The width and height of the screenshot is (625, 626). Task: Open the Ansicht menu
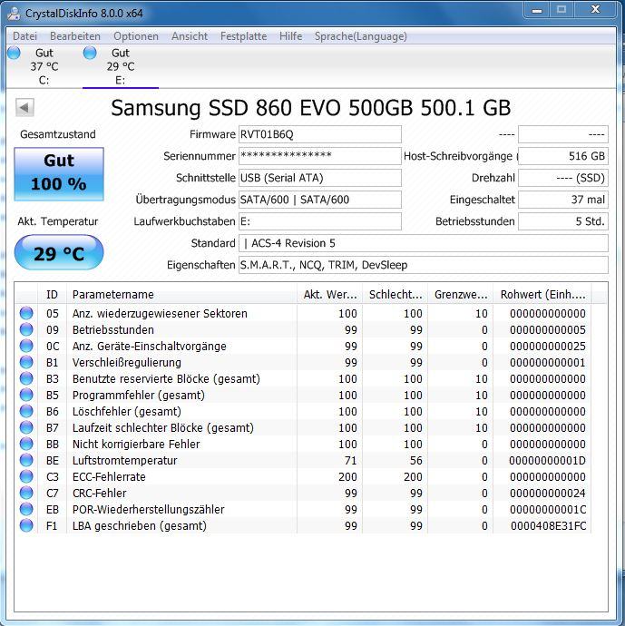tap(190, 36)
